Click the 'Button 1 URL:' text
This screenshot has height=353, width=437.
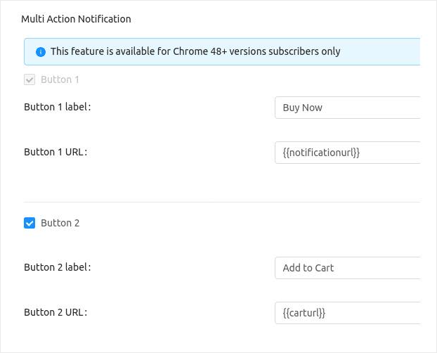click(x=56, y=152)
